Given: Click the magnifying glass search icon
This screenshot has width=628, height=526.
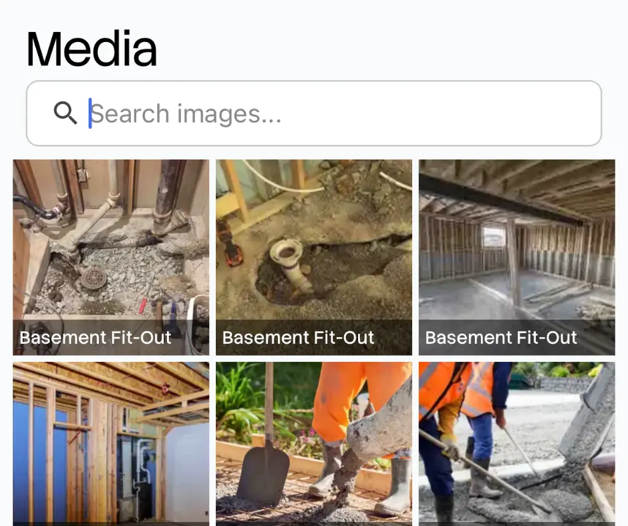Looking at the screenshot, I should coord(65,113).
